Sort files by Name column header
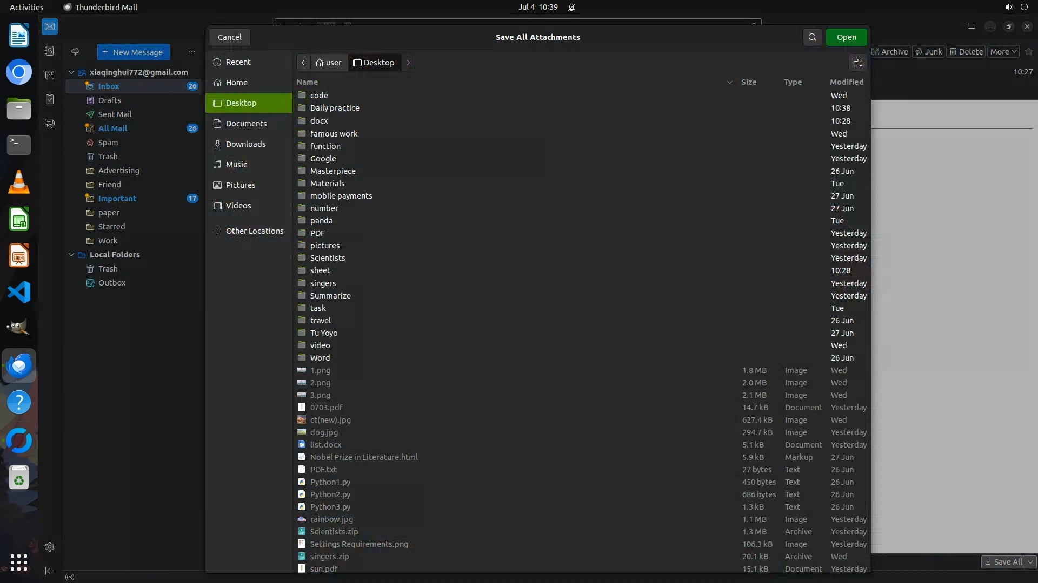 coord(307,82)
